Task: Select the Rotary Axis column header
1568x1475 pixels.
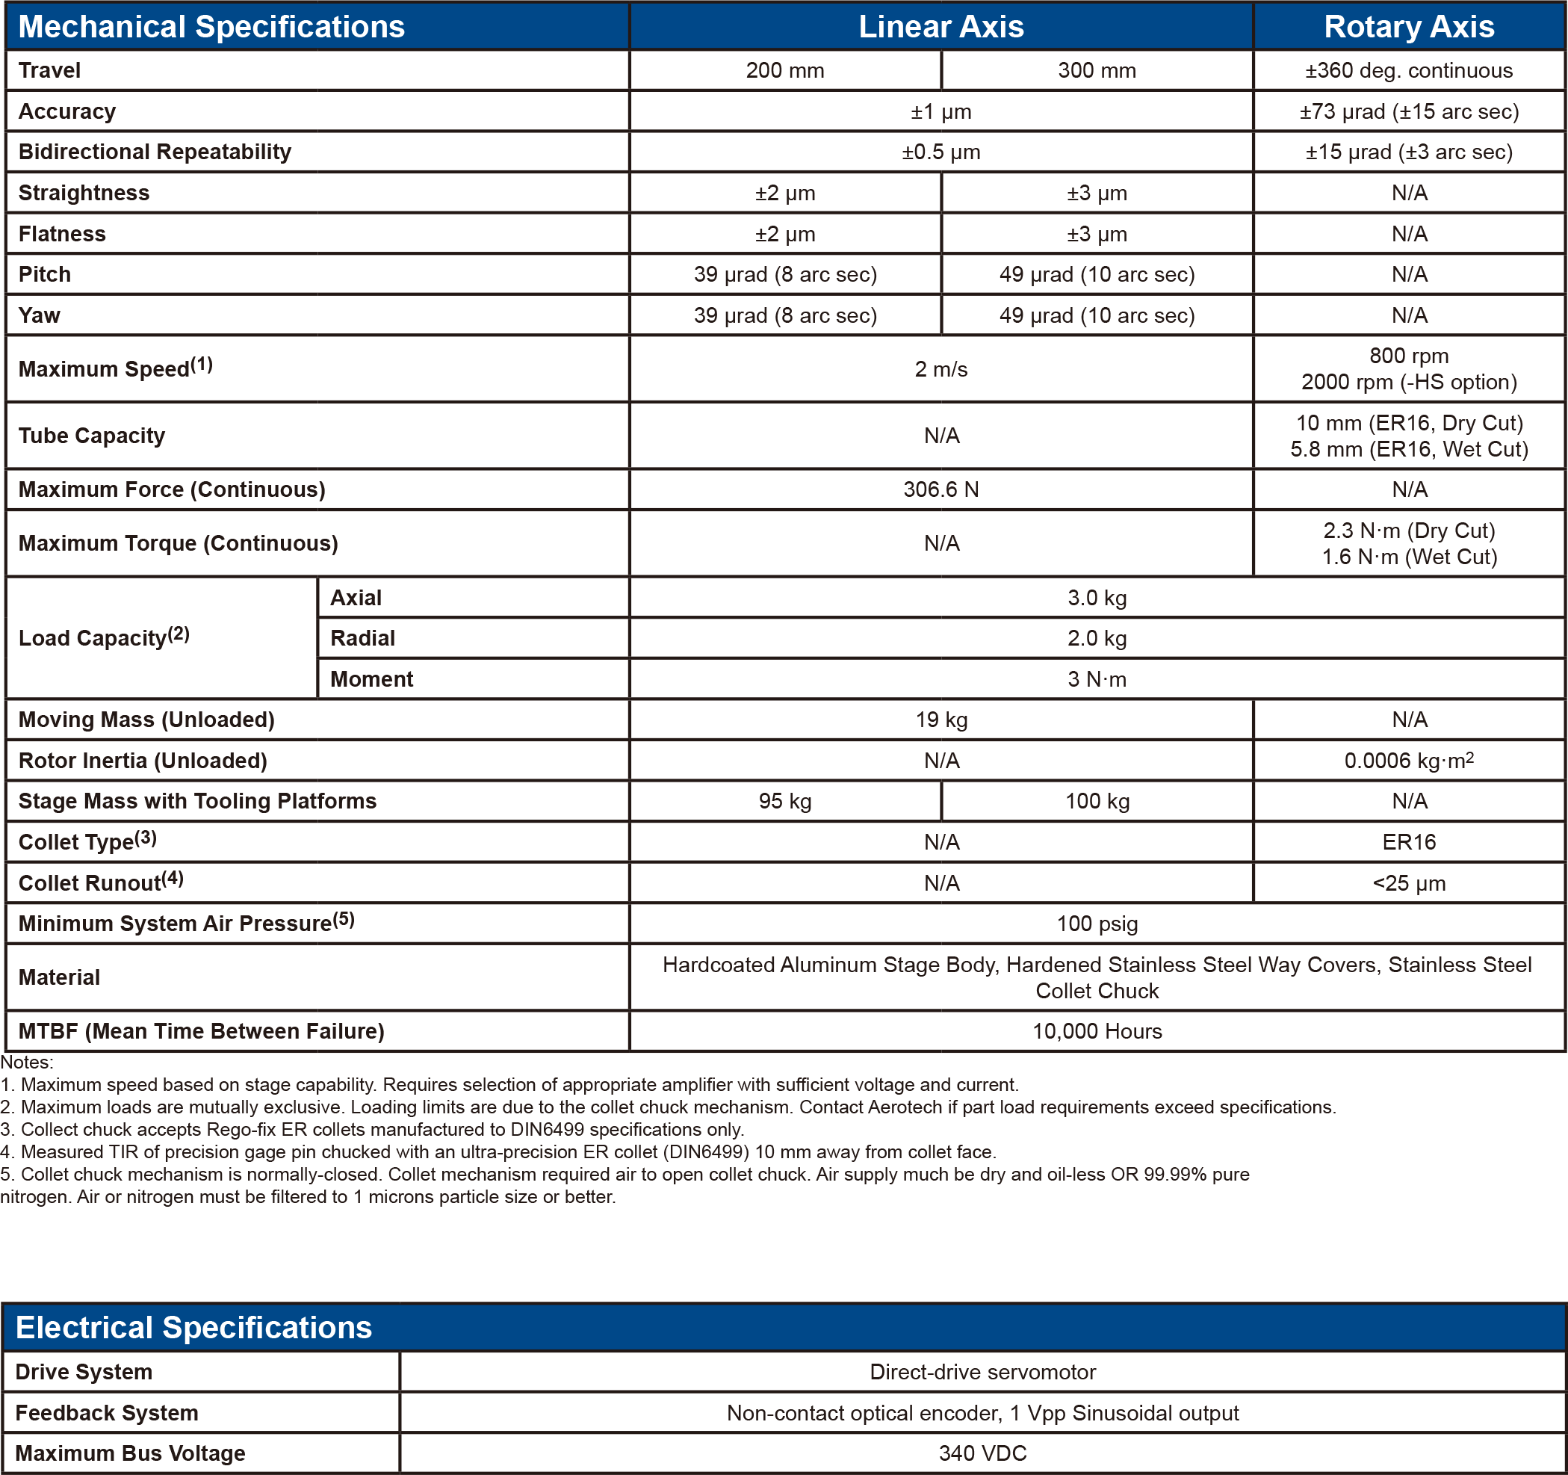Action: (1409, 27)
